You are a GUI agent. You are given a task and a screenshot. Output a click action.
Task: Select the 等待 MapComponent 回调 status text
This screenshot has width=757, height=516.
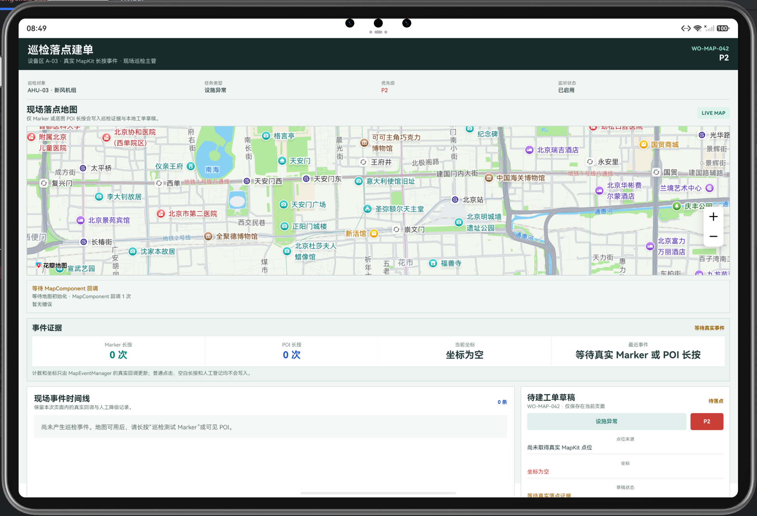pos(65,288)
